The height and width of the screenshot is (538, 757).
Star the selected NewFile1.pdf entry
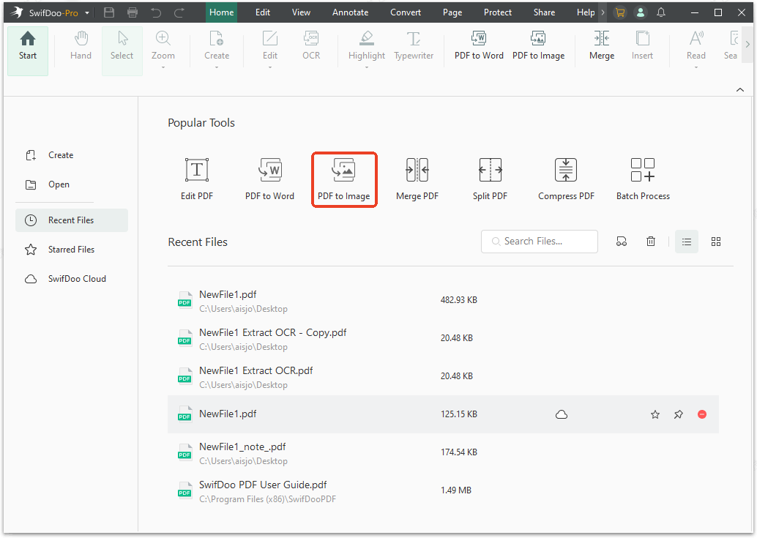(655, 414)
